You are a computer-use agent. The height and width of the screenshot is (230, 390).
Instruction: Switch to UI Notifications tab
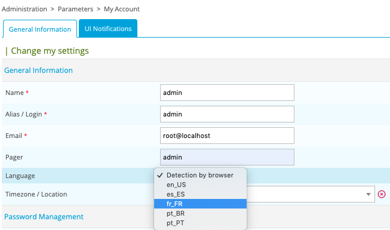click(x=108, y=29)
